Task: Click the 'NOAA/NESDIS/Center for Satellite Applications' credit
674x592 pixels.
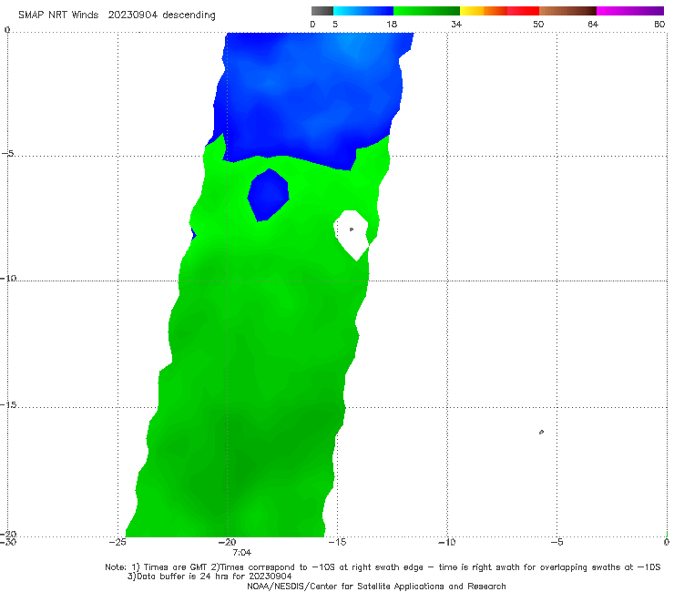Action: pyautogui.click(x=376, y=586)
